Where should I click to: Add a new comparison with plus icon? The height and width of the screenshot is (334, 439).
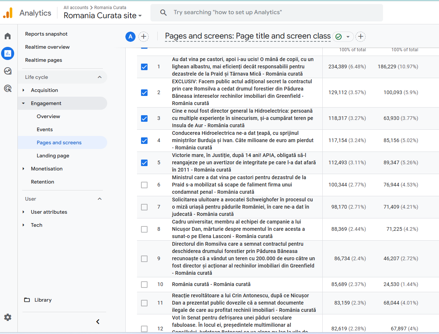[144, 36]
